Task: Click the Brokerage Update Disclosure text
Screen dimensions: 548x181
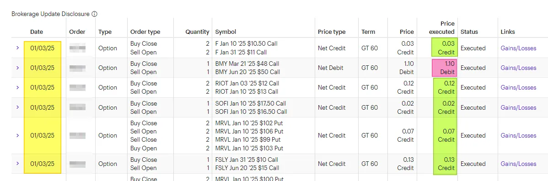Action: coord(50,14)
